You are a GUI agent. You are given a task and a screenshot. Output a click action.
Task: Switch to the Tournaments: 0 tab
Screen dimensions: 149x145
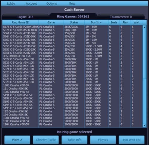(x=121, y=17)
